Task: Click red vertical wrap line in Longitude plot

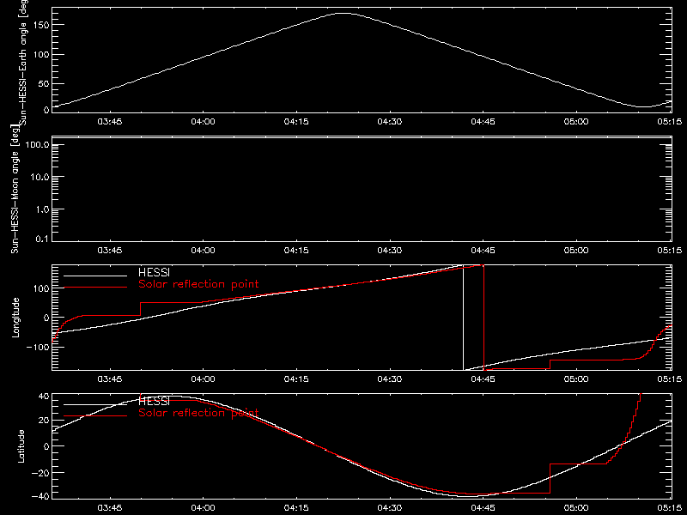Action: (x=483, y=318)
